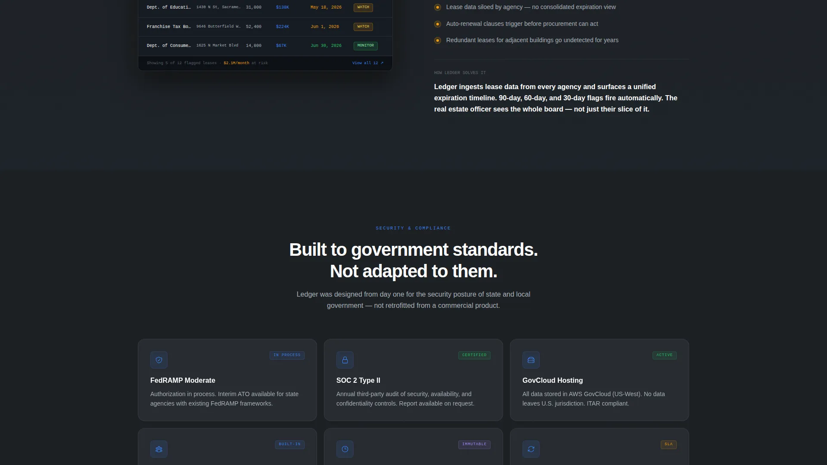Click the 52,400 square footage value

coord(254,27)
